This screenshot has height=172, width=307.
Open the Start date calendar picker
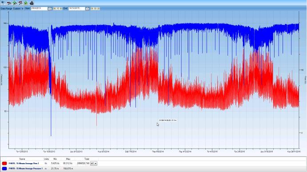pos(50,9)
